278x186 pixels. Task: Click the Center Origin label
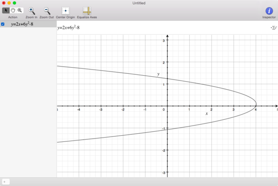[65, 17]
